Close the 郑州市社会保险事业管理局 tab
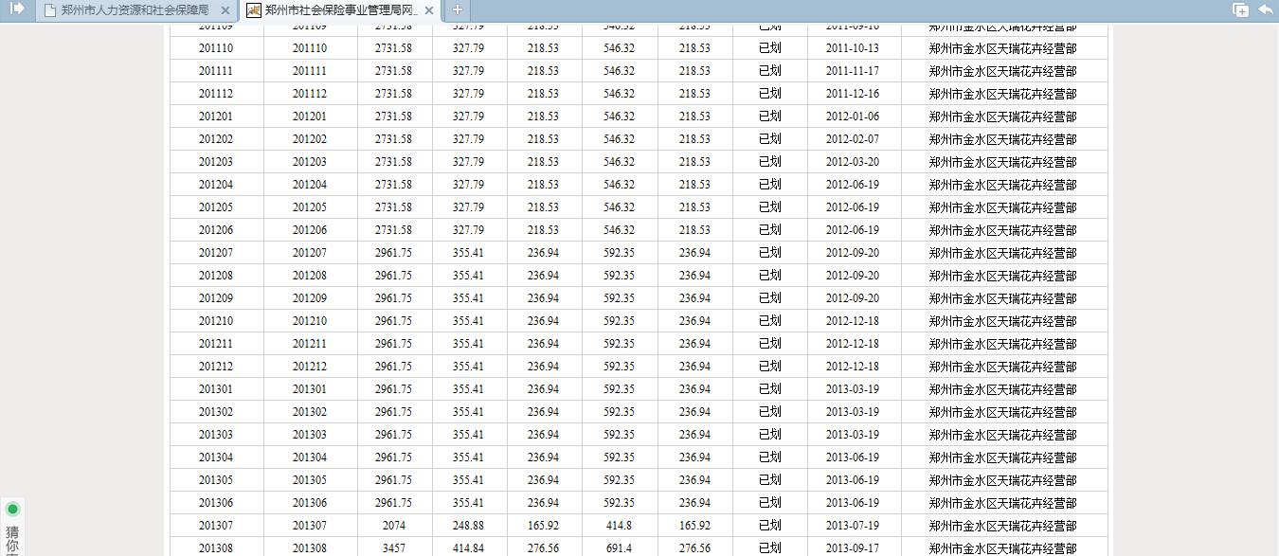Screen dimensions: 1279x556 (429, 10)
